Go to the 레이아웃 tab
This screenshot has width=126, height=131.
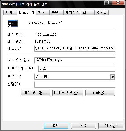[72, 13]
